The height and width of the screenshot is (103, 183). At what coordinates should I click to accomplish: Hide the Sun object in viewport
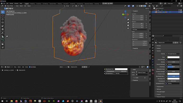tap(179, 10)
